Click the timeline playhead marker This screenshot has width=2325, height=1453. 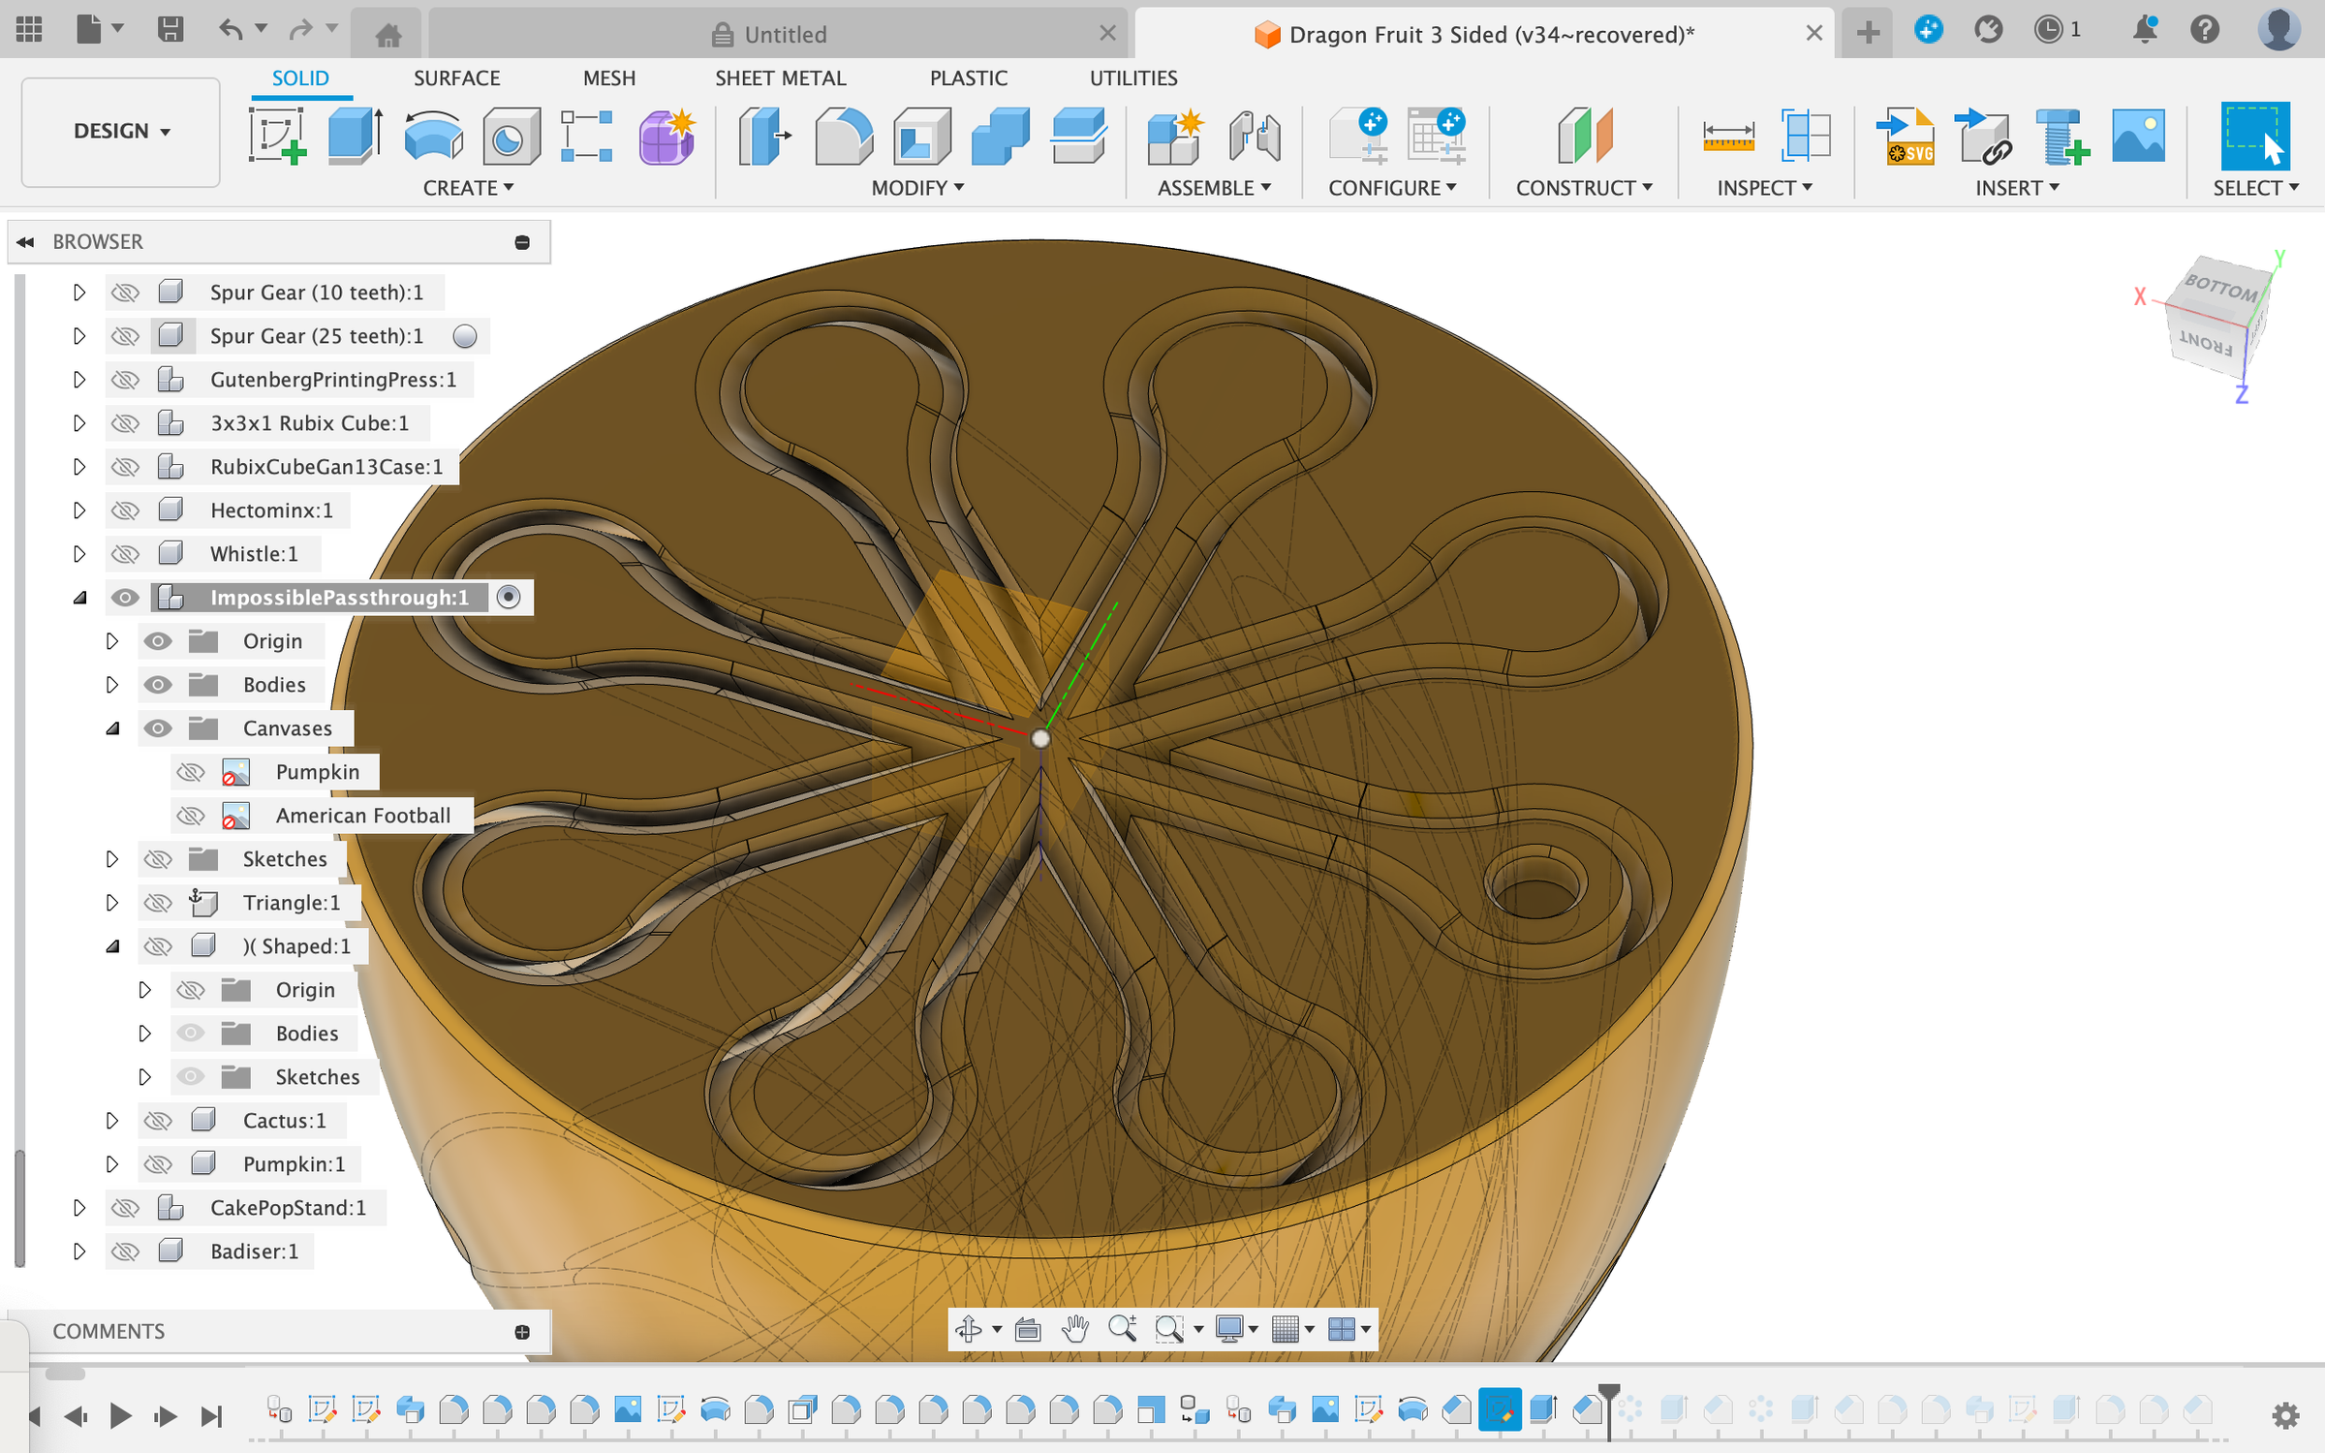click(1608, 1393)
